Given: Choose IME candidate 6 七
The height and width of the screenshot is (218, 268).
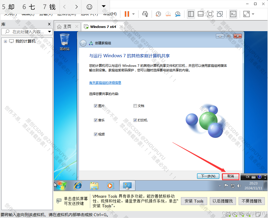Looking at the screenshot, I should (x=29, y=7).
